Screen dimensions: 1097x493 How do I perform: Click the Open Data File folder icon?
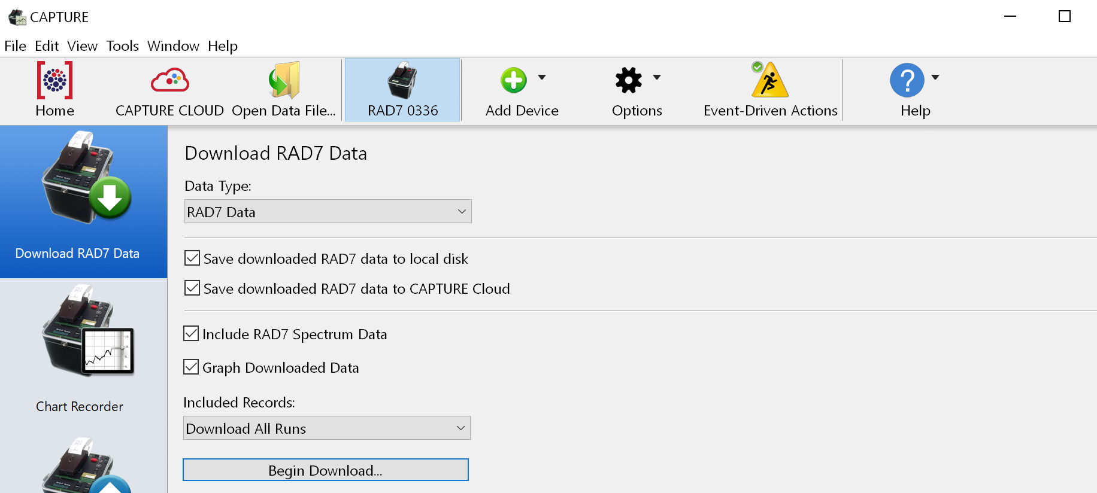[x=284, y=80]
